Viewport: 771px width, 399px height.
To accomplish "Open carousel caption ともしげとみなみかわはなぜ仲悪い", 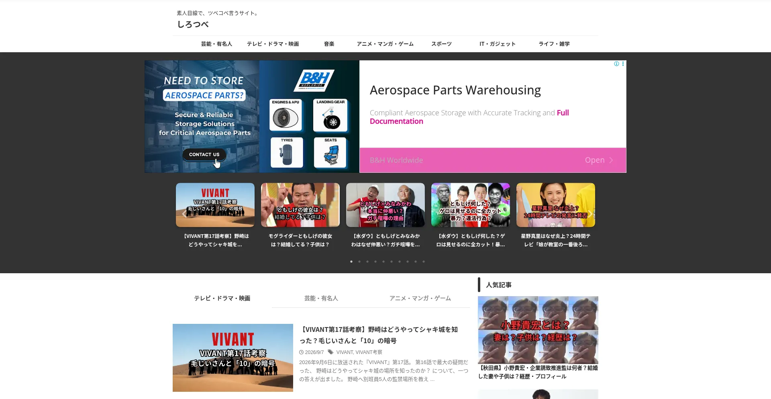I will click(x=385, y=240).
